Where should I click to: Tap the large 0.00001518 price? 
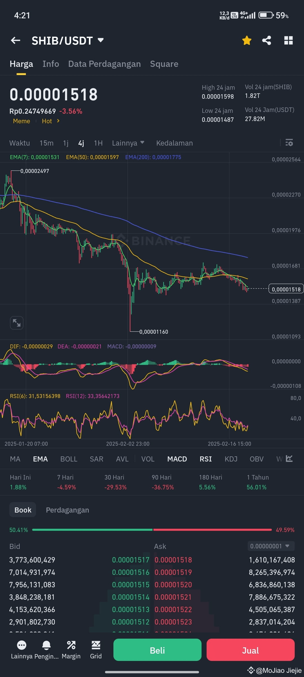(x=53, y=94)
